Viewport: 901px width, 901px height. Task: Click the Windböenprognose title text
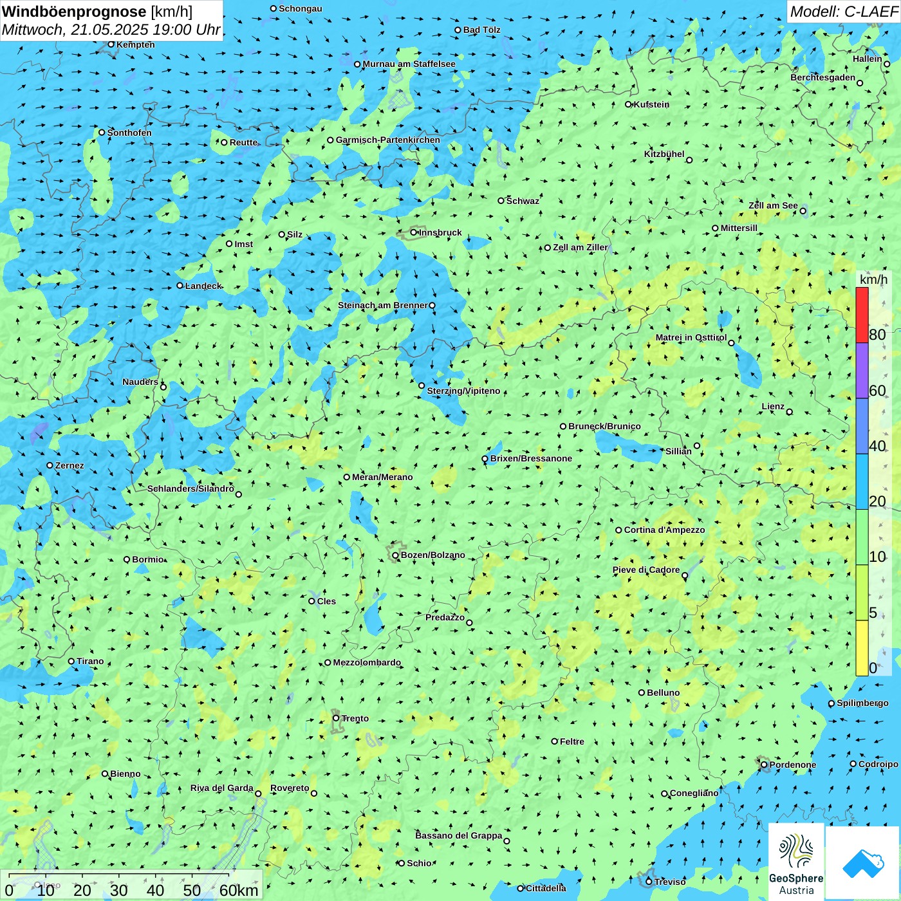pos(74,12)
